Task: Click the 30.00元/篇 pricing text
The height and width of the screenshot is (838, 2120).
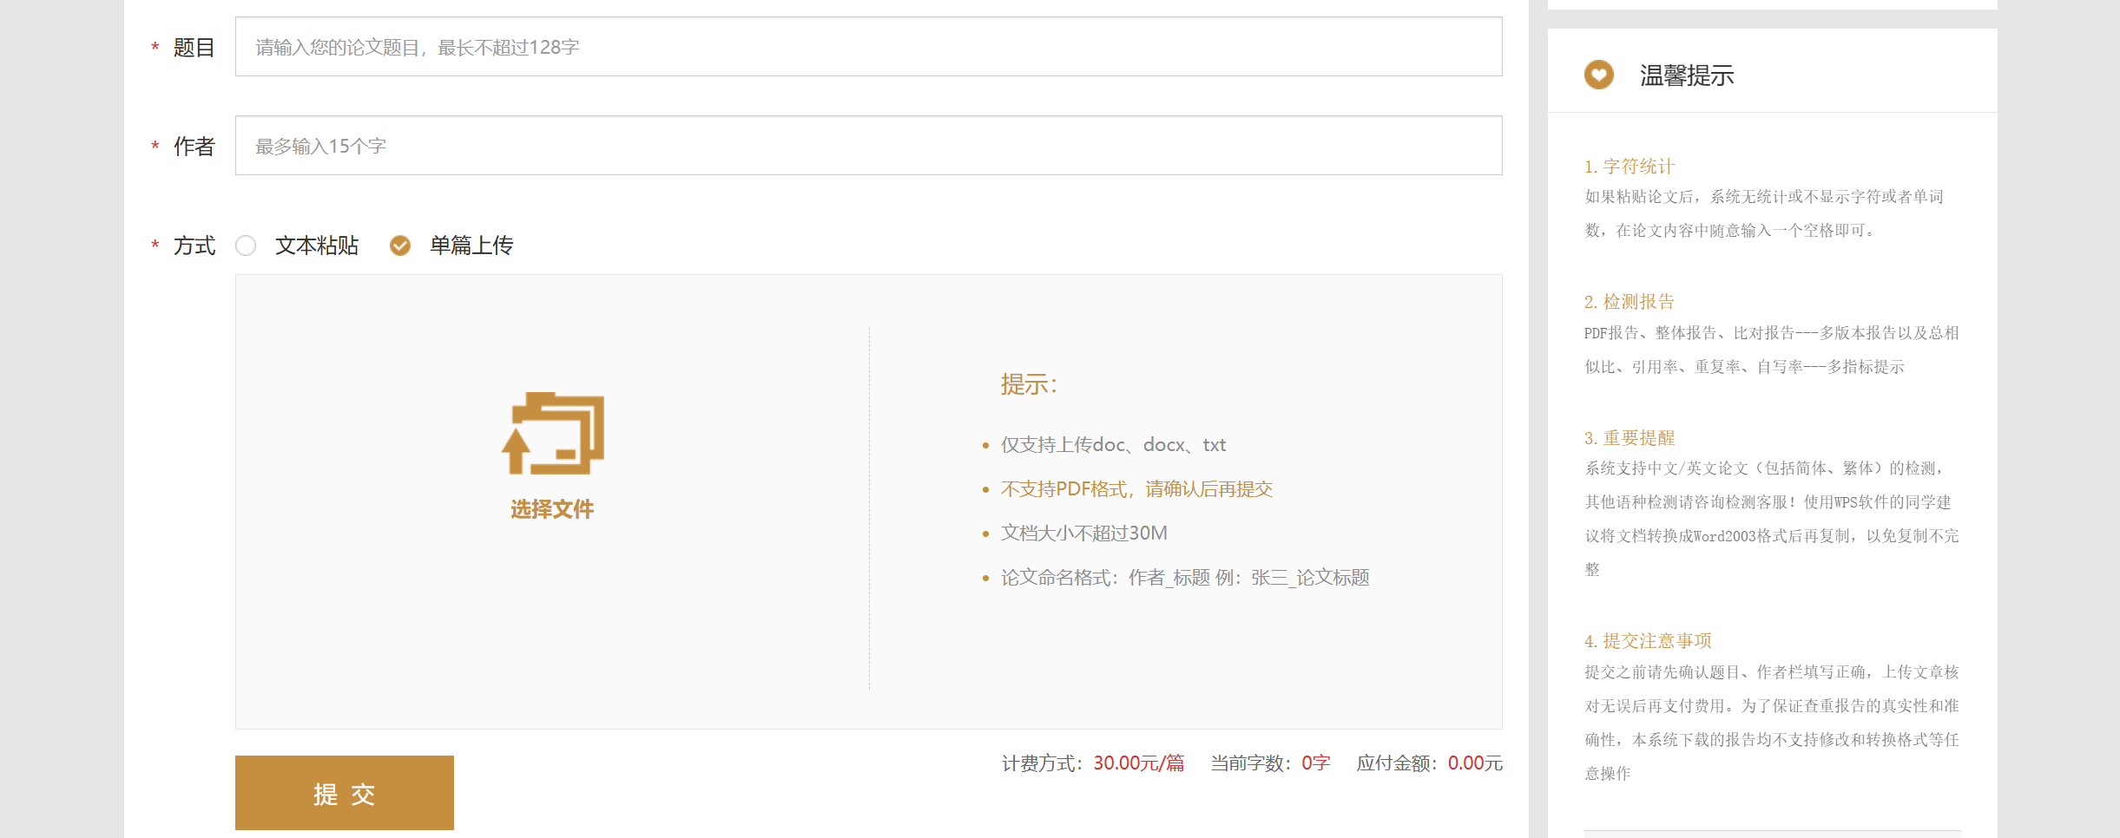Action: pos(1138,763)
